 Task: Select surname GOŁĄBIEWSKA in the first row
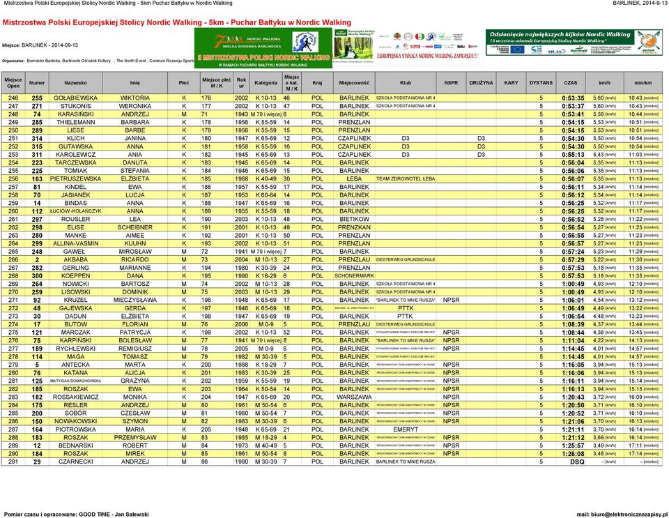[x=75, y=98]
